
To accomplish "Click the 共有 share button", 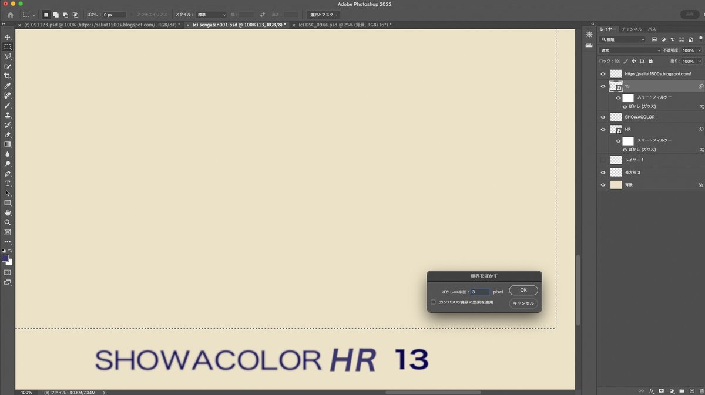I will pos(691,14).
